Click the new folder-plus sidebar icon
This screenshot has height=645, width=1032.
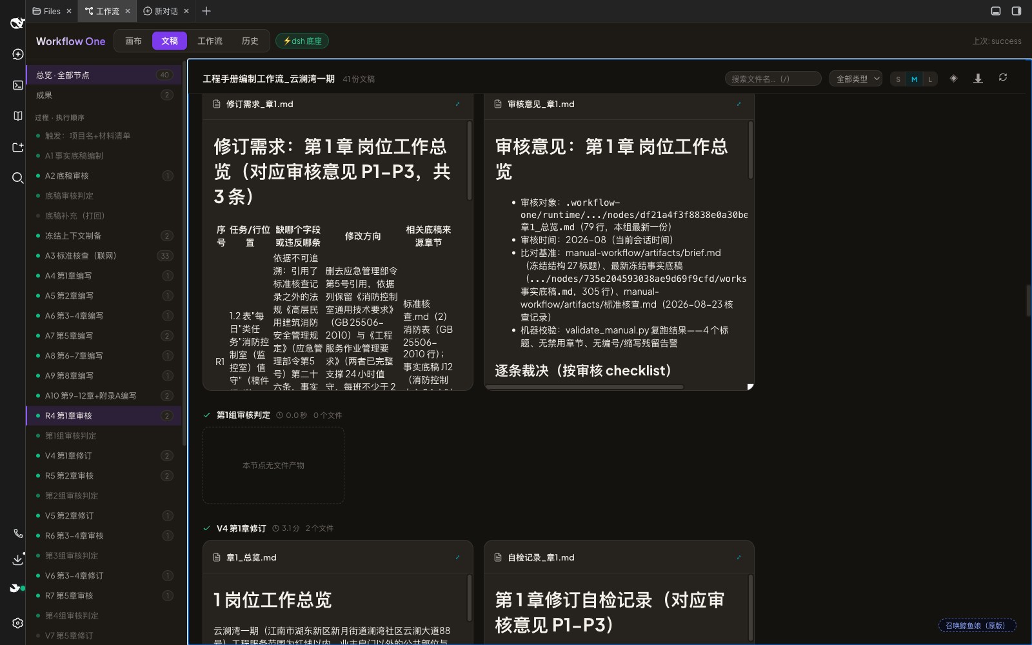click(18, 147)
